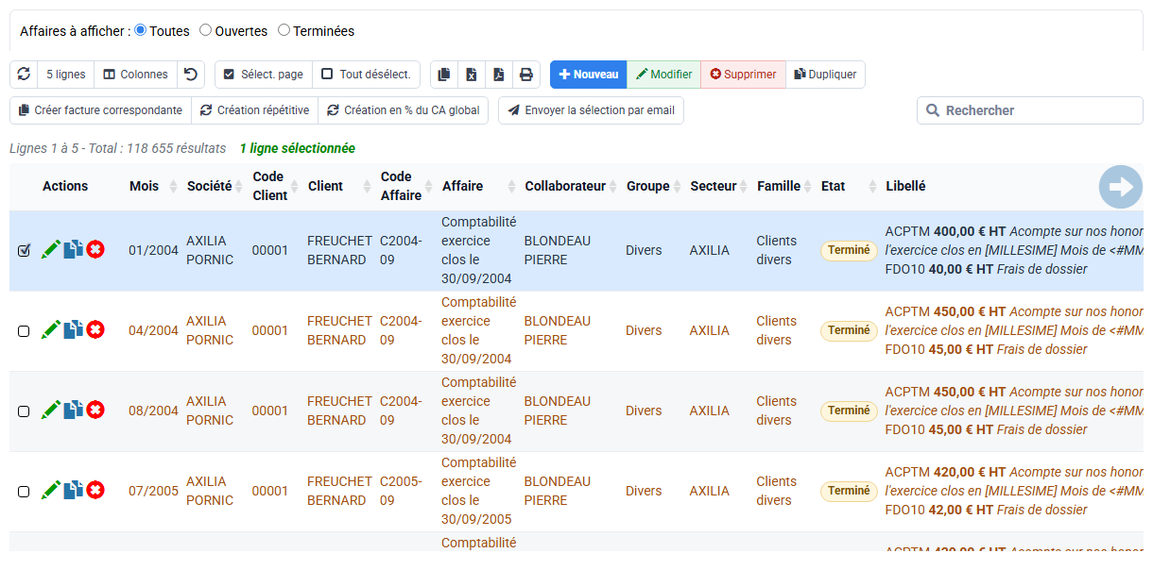Click the 08/2004 month cell
This screenshot has width=1153, height=570.
click(x=153, y=411)
